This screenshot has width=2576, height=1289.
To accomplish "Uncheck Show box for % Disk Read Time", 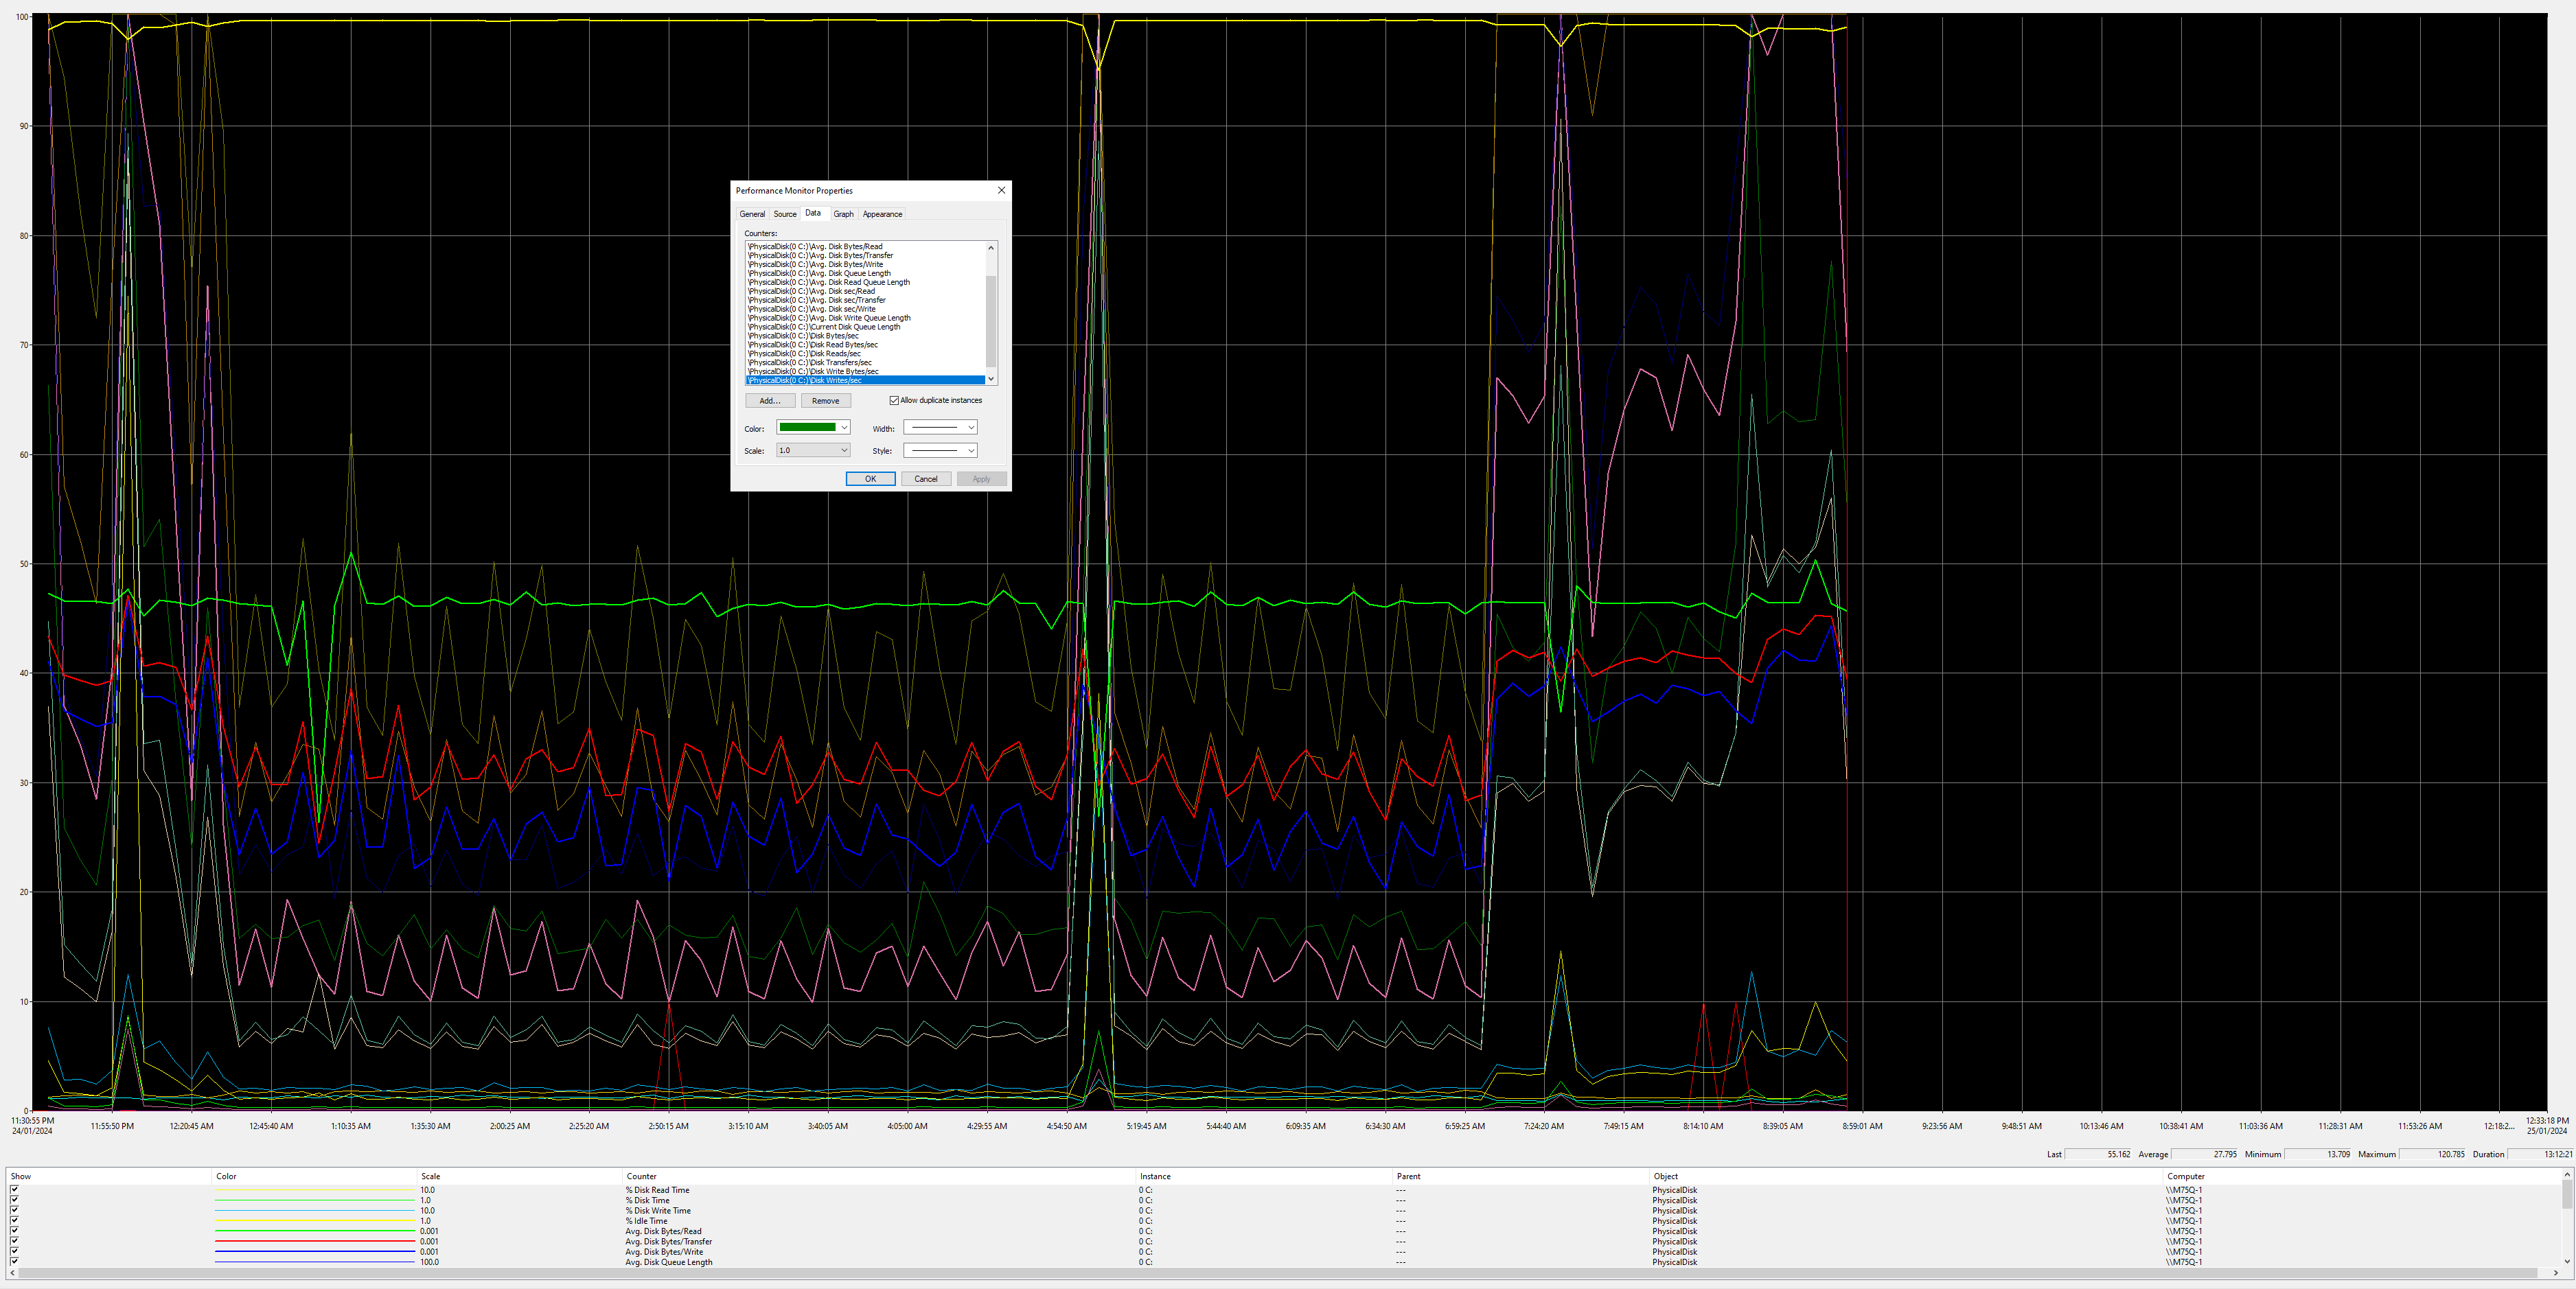I will [x=14, y=1190].
